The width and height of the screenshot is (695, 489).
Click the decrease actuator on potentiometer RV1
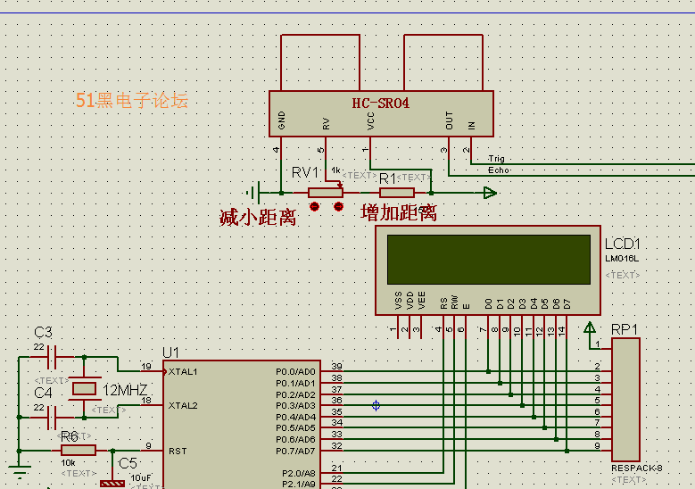pyautogui.click(x=314, y=207)
